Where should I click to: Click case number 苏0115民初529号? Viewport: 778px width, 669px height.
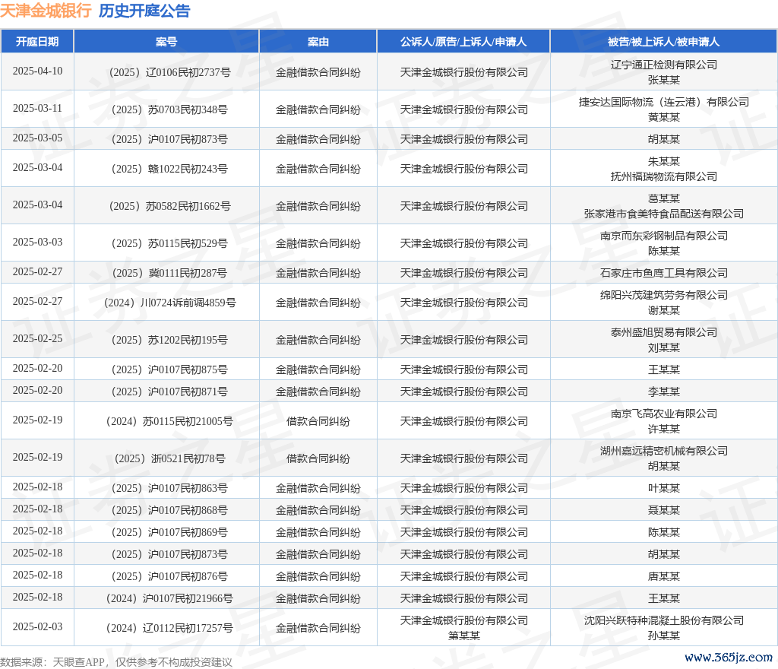tap(169, 243)
